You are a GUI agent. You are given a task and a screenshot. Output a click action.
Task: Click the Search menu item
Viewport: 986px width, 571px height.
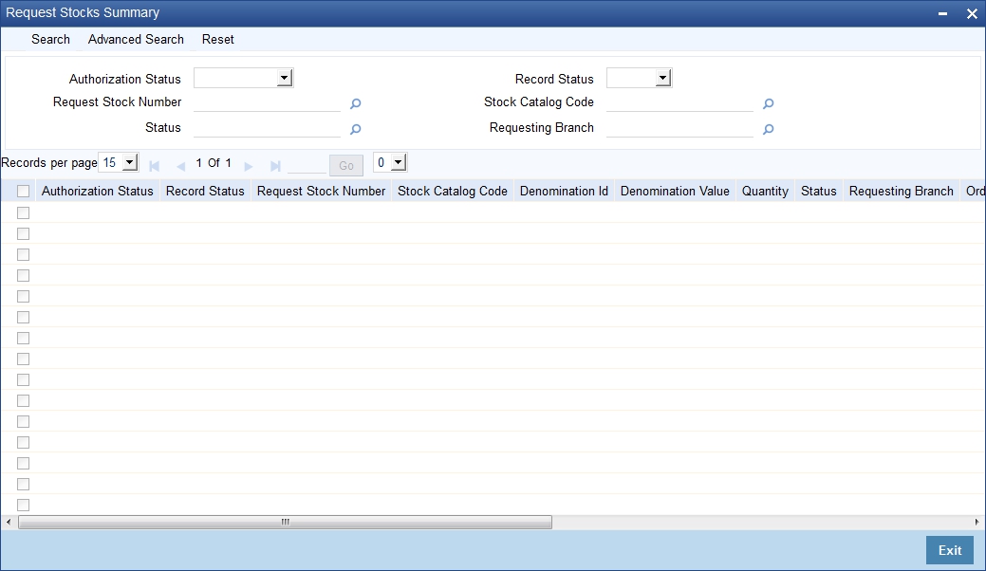(x=50, y=39)
